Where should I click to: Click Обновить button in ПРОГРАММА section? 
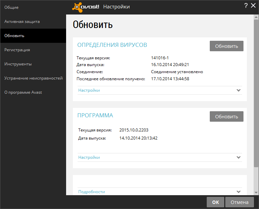pyautogui.click(x=227, y=117)
